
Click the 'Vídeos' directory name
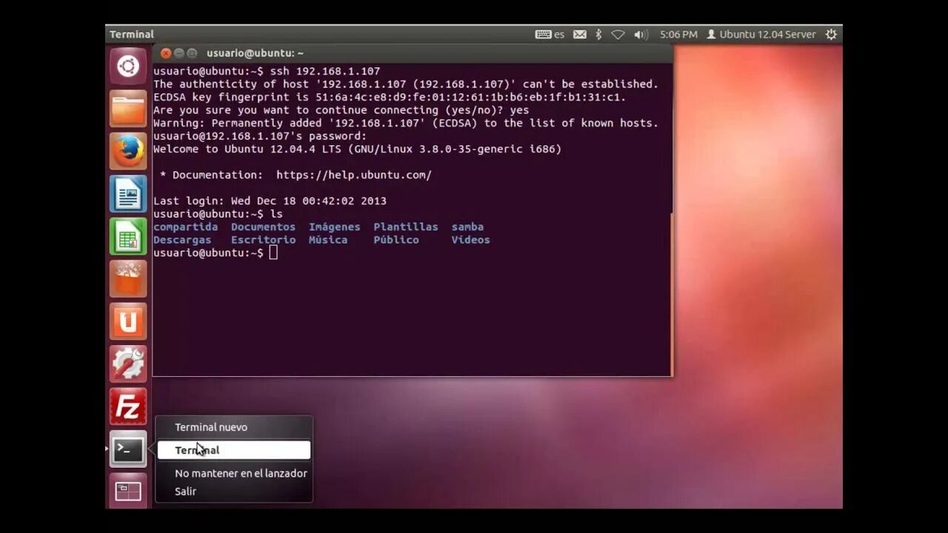[470, 240]
